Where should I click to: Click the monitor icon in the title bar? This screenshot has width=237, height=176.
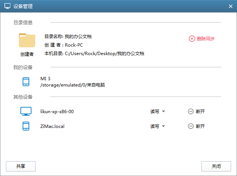[7, 6]
